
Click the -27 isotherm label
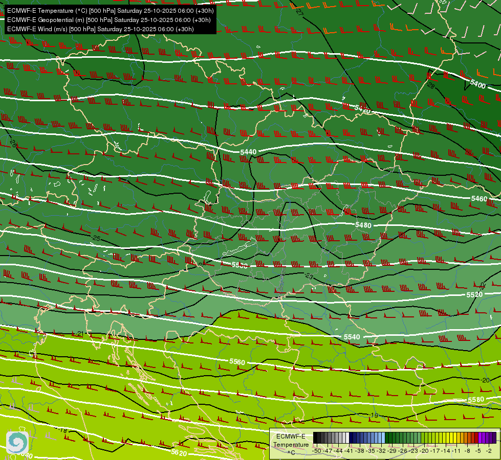299,12
